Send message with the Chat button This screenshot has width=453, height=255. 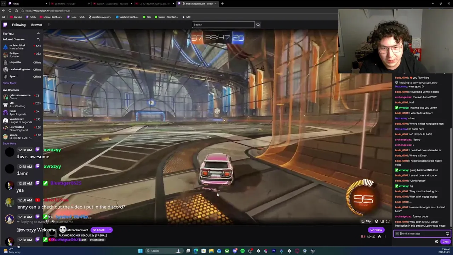tap(446, 242)
